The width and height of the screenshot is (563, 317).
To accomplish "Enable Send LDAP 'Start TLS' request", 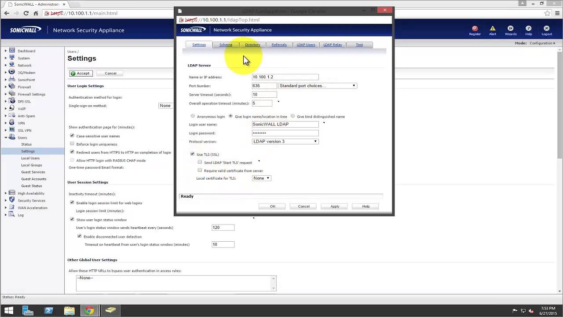I will point(200,162).
